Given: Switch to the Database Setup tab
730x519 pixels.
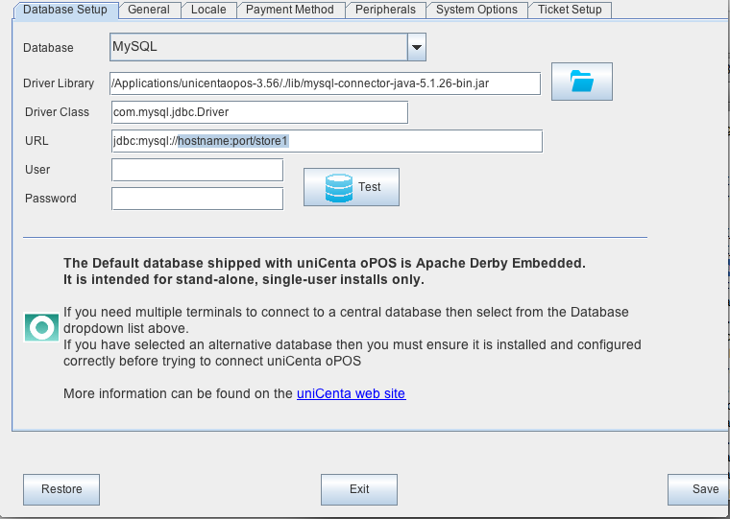Looking at the screenshot, I should [x=65, y=10].
